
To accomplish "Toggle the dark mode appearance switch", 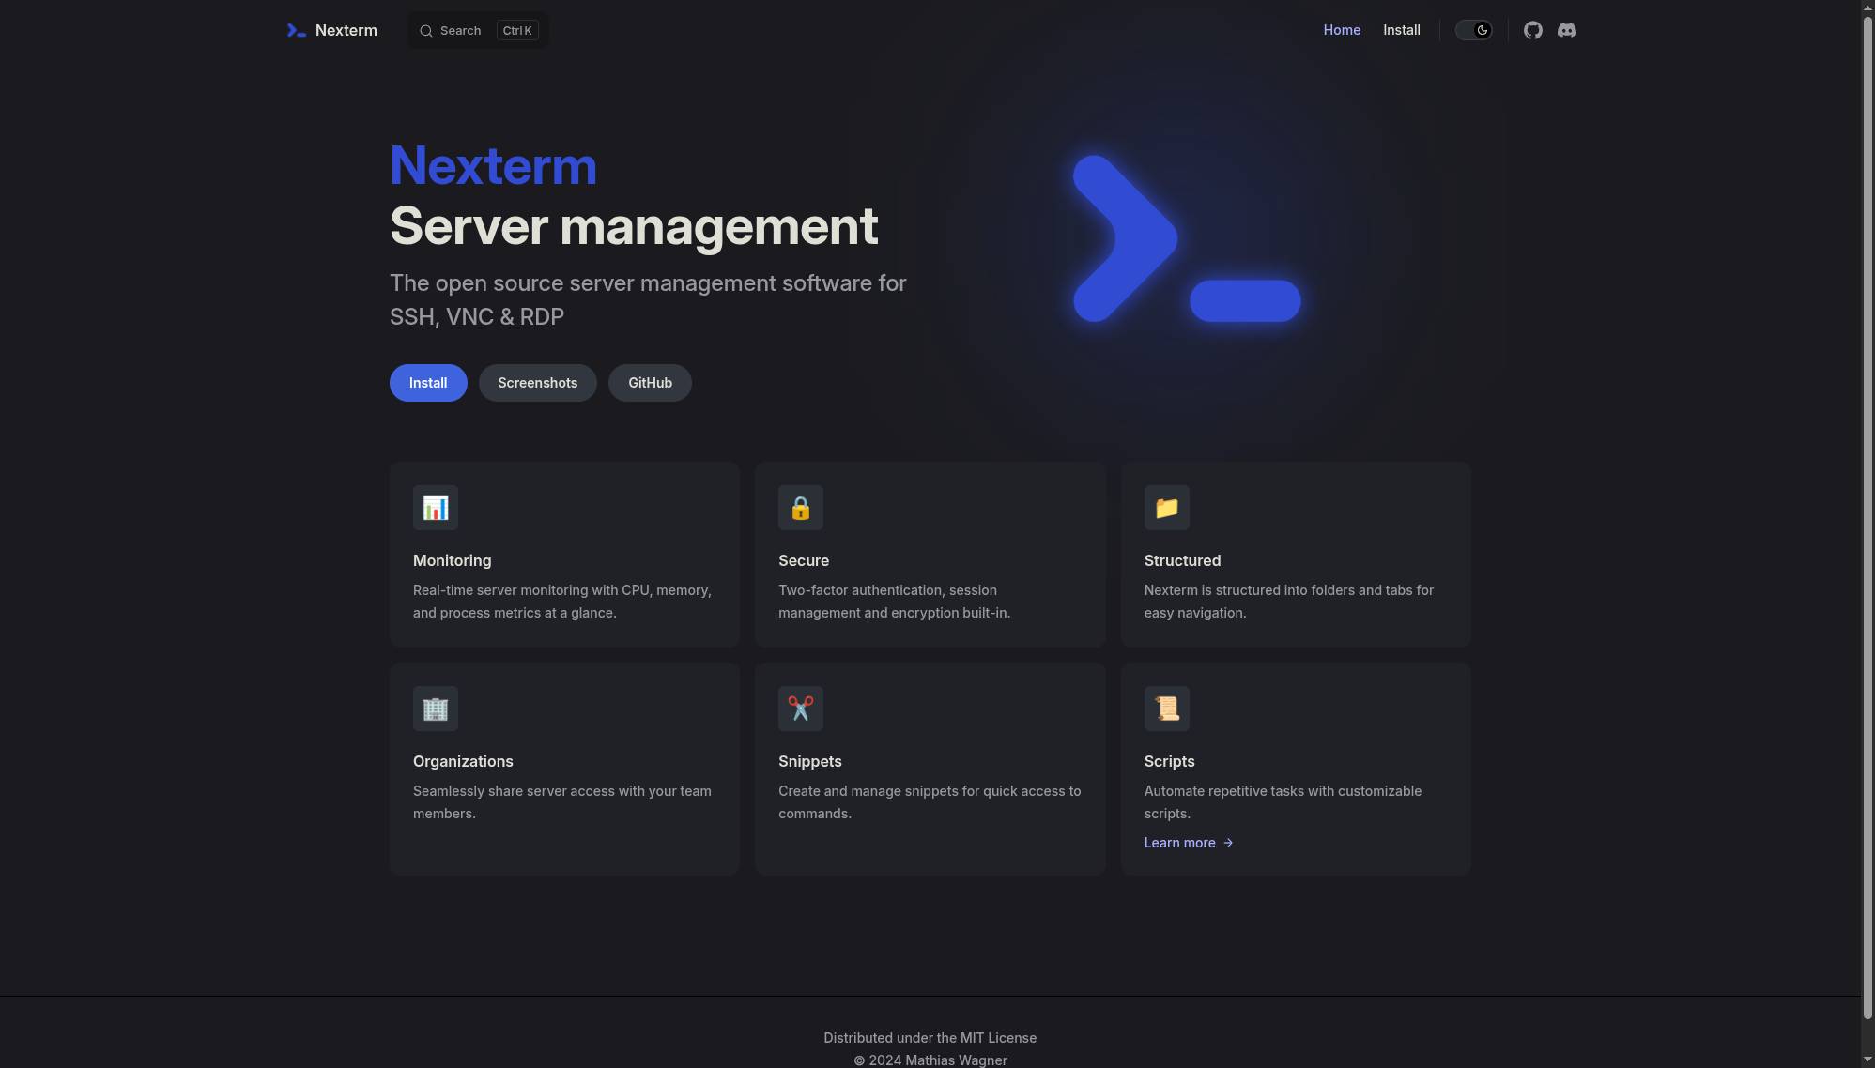I will tap(1473, 30).
